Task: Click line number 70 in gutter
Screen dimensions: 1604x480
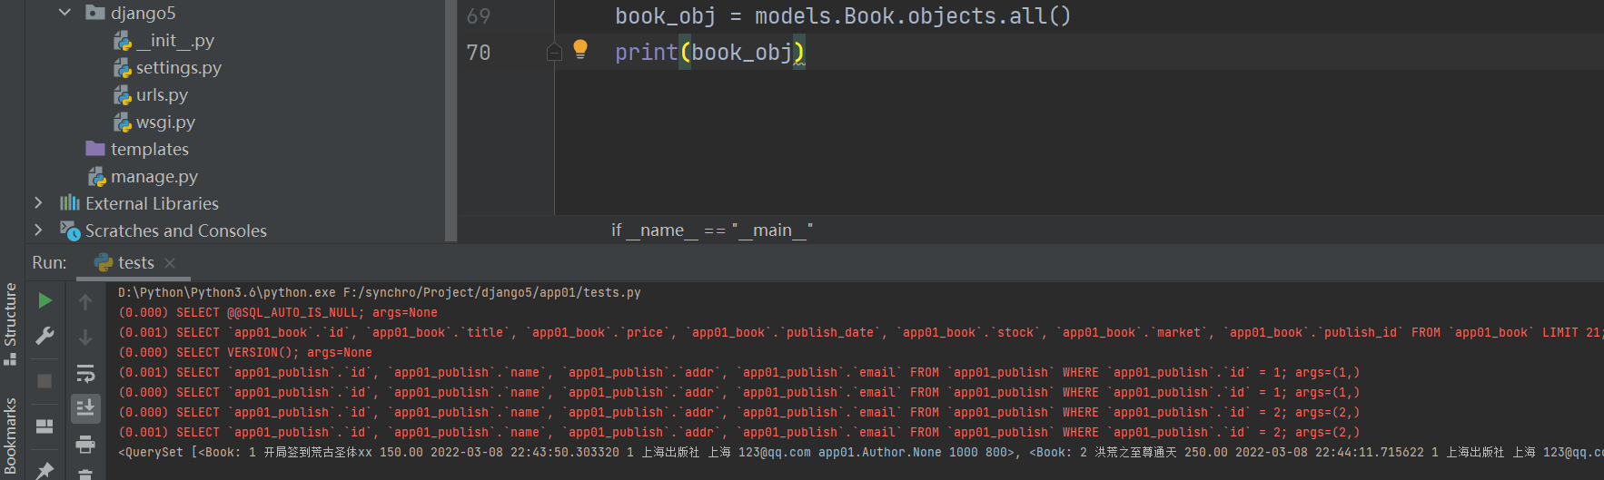Action: [x=479, y=53]
